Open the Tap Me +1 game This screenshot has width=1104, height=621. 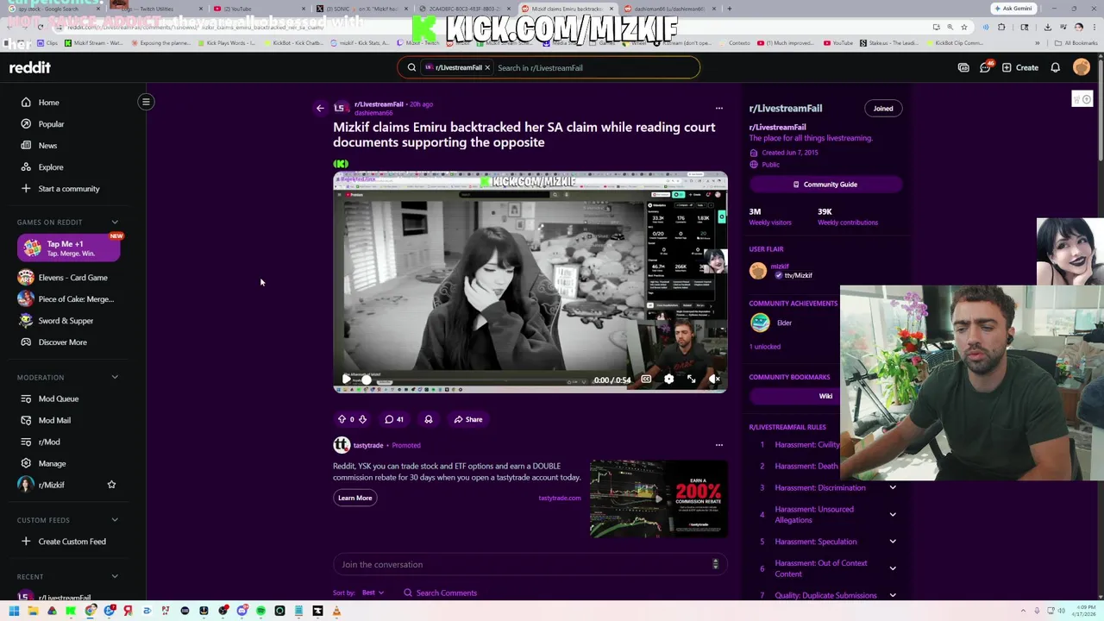tap(68, 248)
